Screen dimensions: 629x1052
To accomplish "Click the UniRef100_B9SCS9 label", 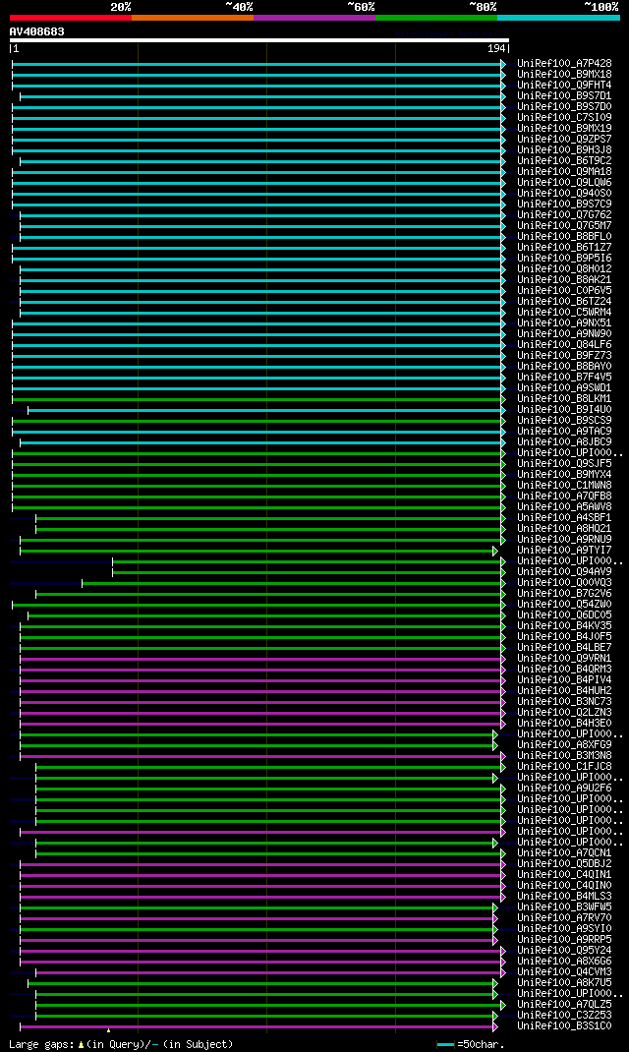I will click(564, 421).
